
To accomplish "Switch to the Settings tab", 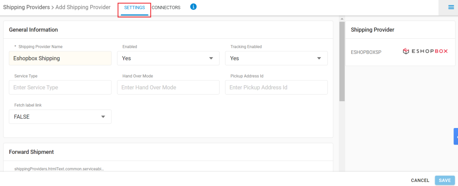I will (134, 8).
